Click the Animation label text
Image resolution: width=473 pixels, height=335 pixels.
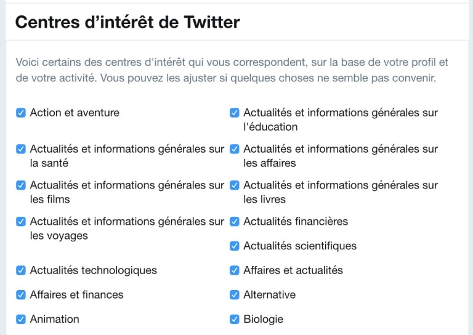coord(54,319)
